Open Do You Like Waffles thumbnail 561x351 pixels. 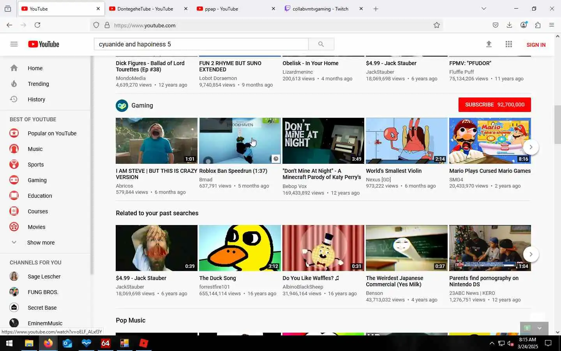click(323, 248)
